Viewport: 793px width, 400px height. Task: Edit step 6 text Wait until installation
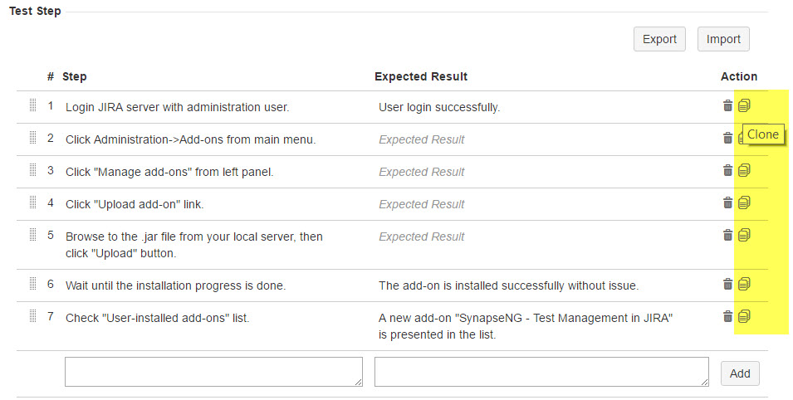point(175,285)
